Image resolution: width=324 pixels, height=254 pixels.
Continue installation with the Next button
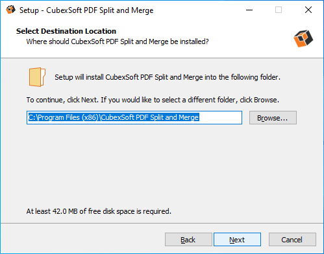coord(237,240)
